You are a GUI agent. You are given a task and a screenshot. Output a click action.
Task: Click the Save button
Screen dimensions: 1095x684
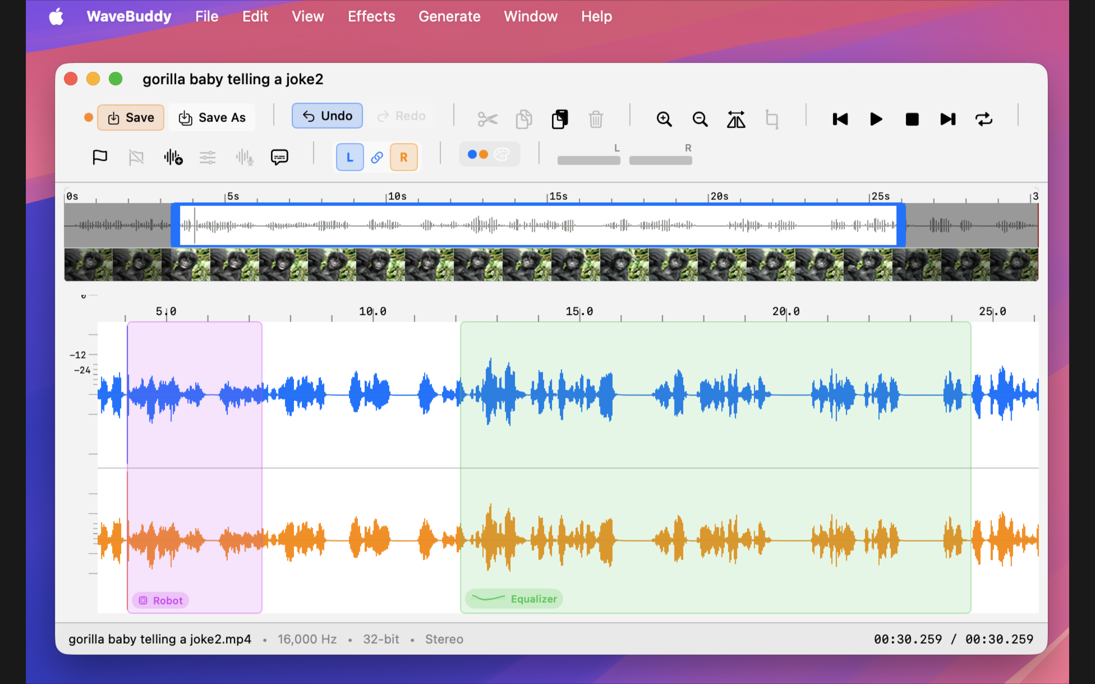tap(131, 118)
